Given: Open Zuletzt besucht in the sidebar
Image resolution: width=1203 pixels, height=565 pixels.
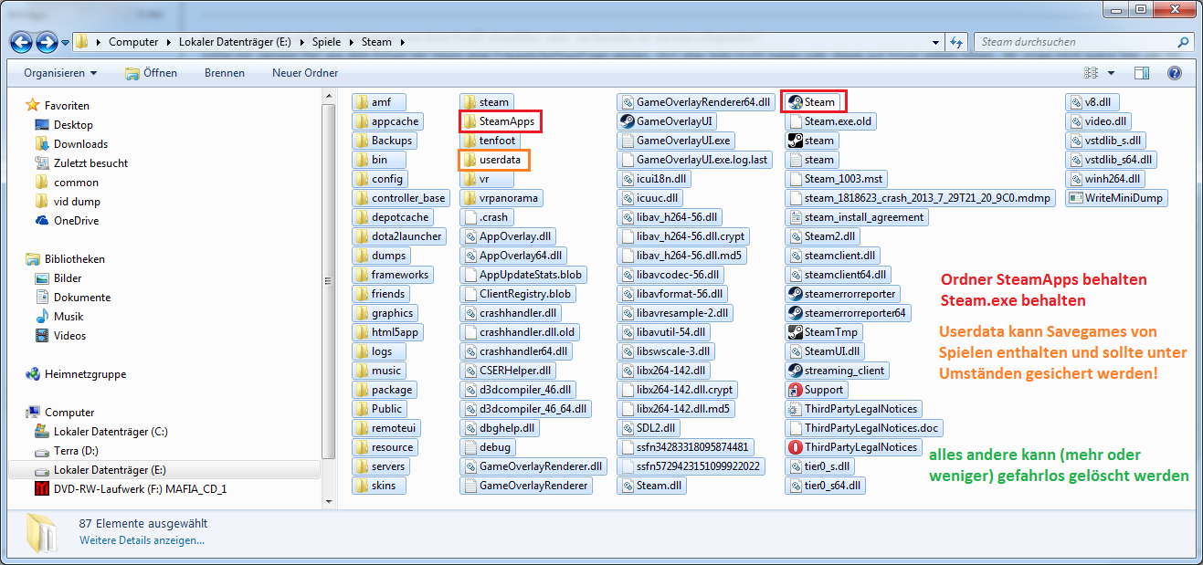Looking at the screenshot, I should (90, 163).
